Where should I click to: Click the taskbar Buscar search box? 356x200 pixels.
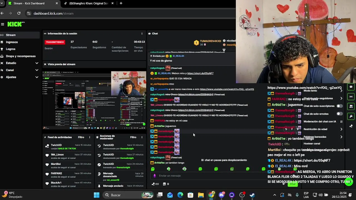[x=128, y=195]
